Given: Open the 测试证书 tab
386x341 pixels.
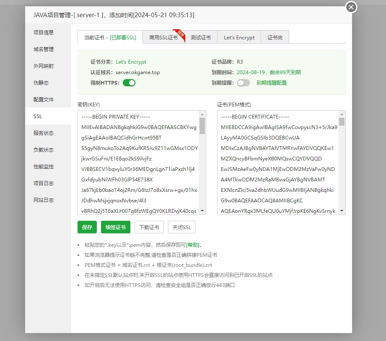Looking at the screenshot, I should click(x=201, y=37).
